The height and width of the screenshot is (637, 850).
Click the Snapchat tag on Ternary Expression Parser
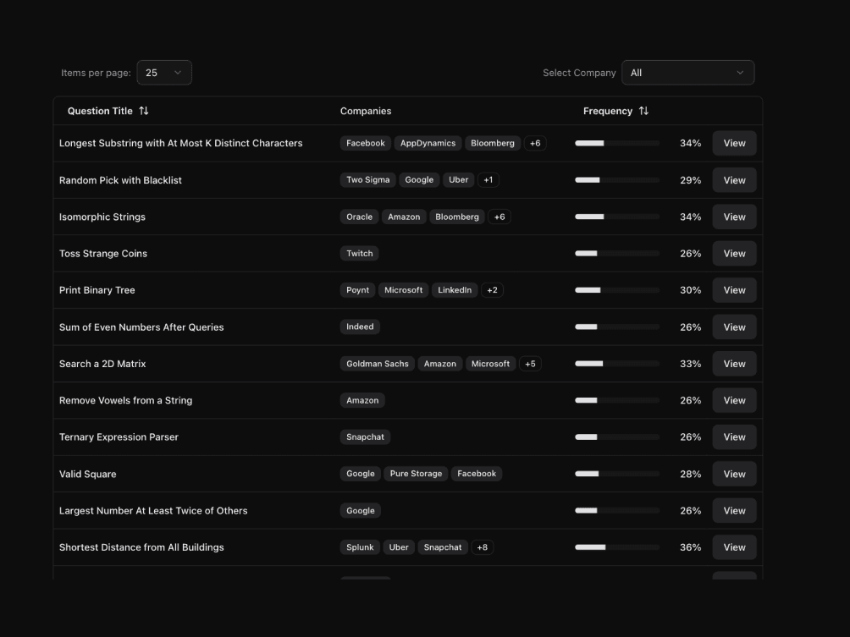365,437
